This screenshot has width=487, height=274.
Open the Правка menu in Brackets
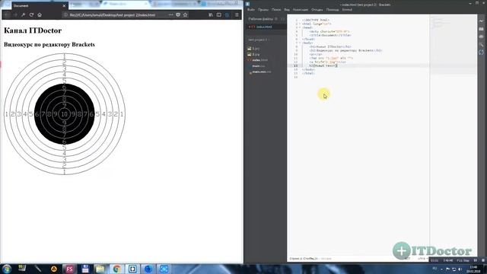click(263, 10)
